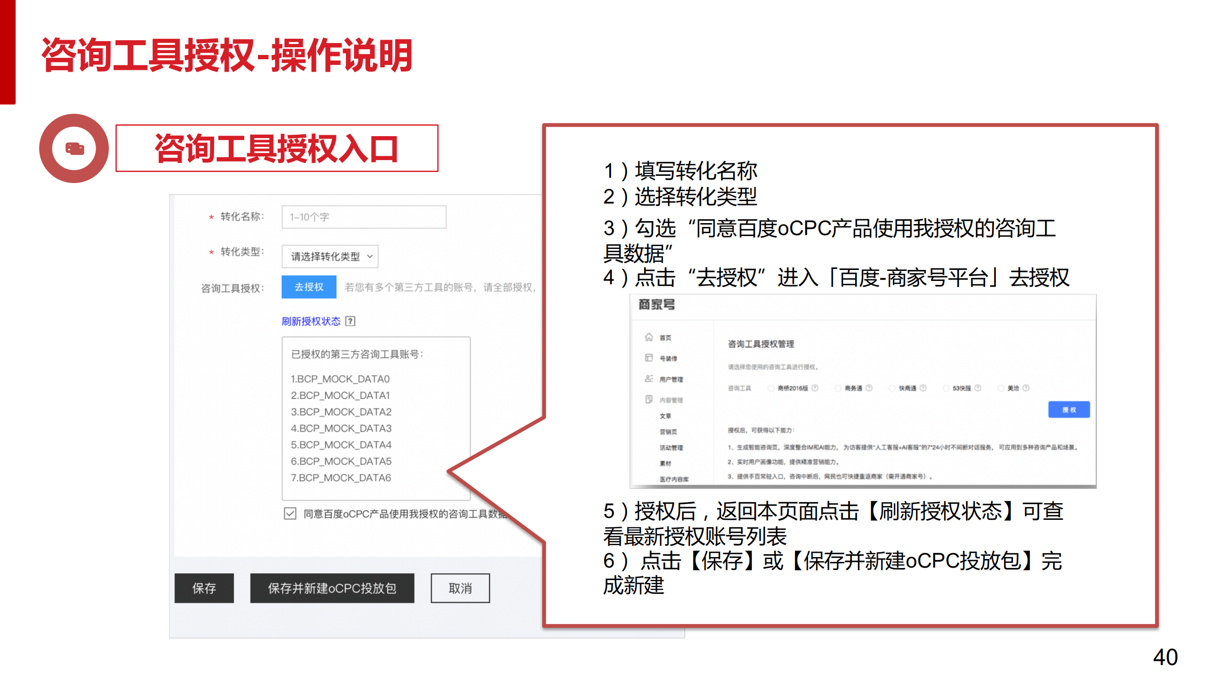This screenshot has width=1223, height=688.
Task: Click the help icon next to 商桥2016版
Action: [x=815, y=388]
